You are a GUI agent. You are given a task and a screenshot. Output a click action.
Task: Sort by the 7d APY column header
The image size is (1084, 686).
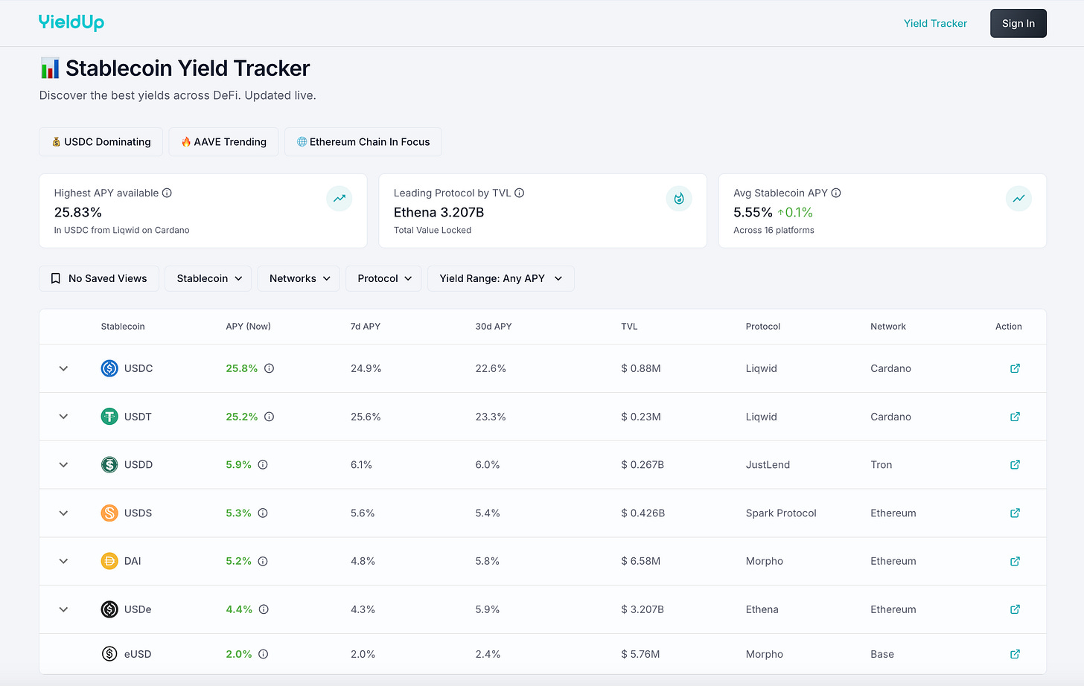point(366,327)
